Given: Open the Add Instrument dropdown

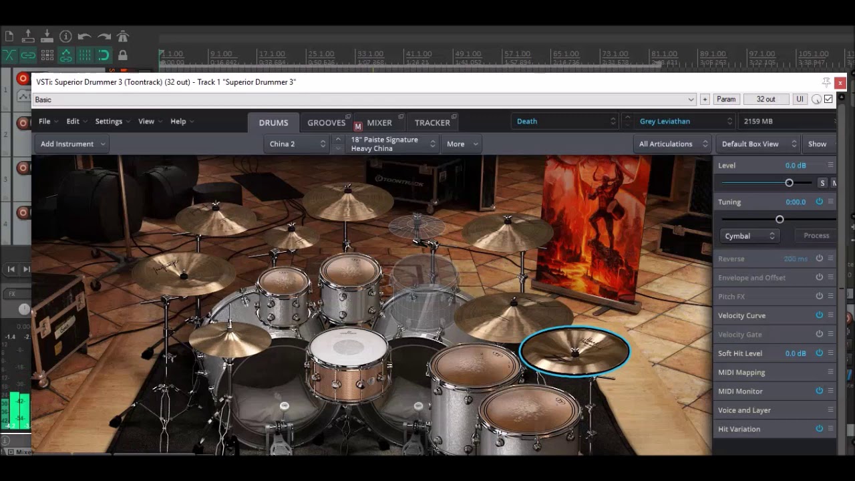Looking at the screenshot, I should pos(72,144).
